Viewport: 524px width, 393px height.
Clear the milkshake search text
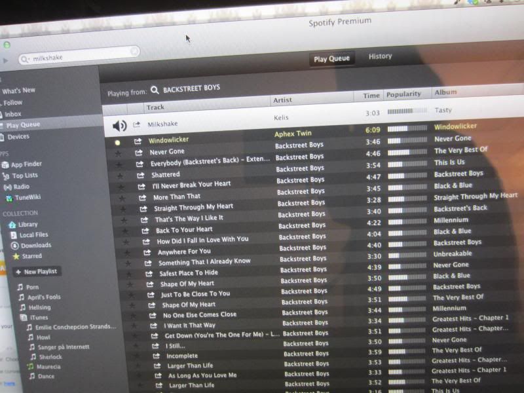point(134,51)
